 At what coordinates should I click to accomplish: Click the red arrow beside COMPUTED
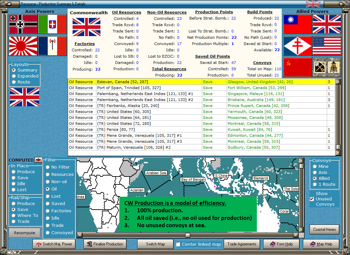point(38,160)
